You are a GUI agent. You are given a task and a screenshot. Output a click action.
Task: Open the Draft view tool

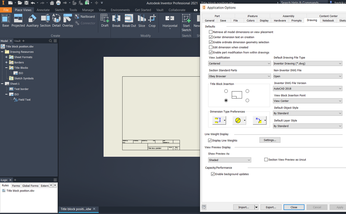click(105, 20)
